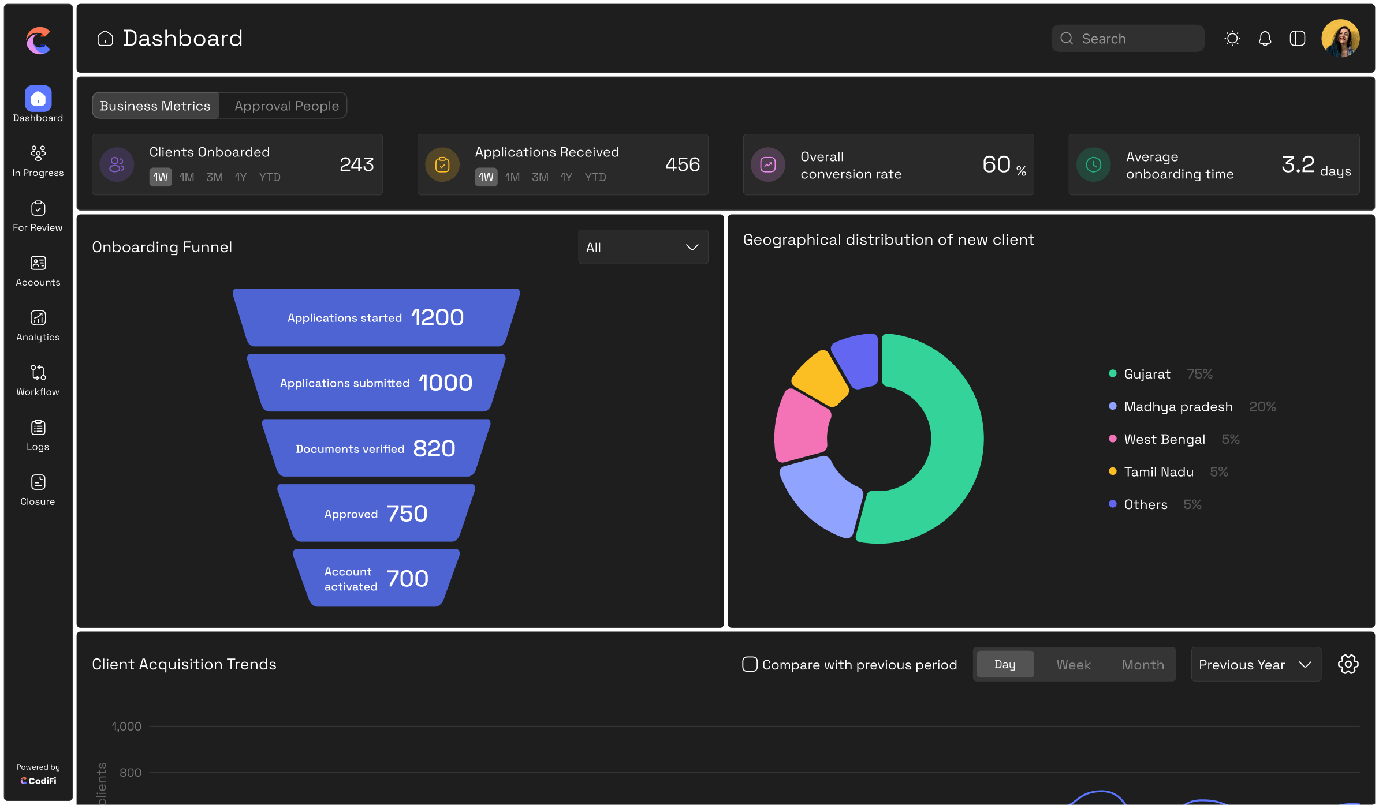Switch to Approval People tab
This screenshot has width=1379, height=805.
[286, 106]
